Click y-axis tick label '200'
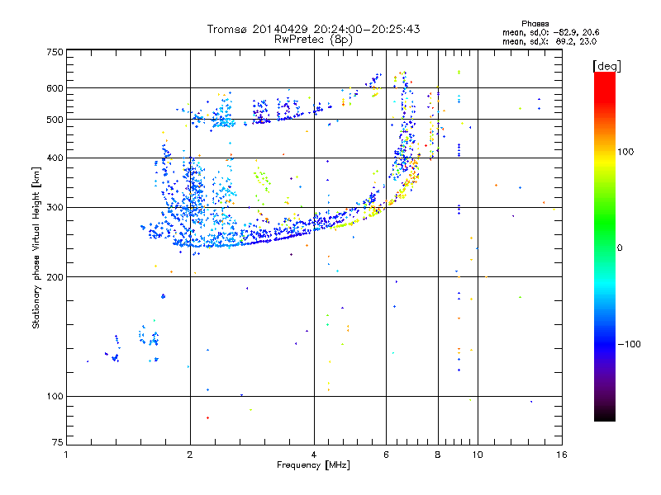 55,277
